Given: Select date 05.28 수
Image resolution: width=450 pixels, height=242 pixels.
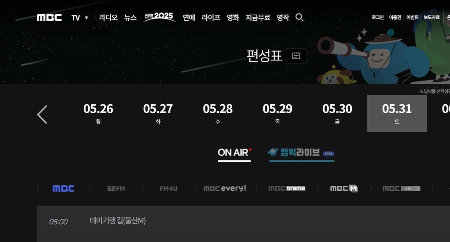Looking at the screenshot, I should point(217,113).
